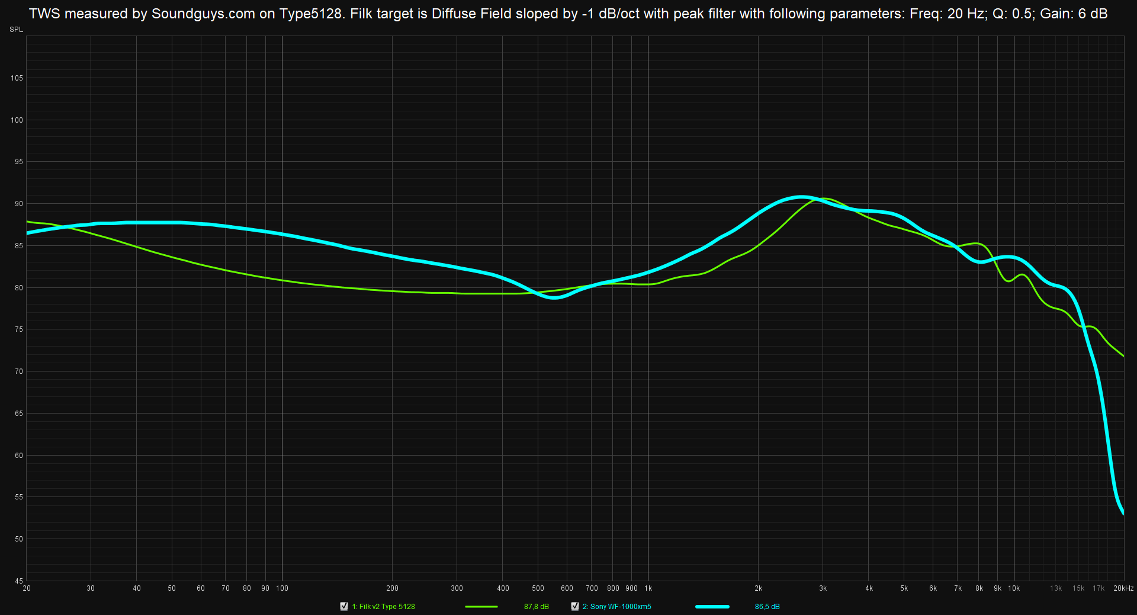Viewport: 1137px width, 615px height.
Task: Click the green line swatch for Filk v2
Action: click(x=481, y=607)
